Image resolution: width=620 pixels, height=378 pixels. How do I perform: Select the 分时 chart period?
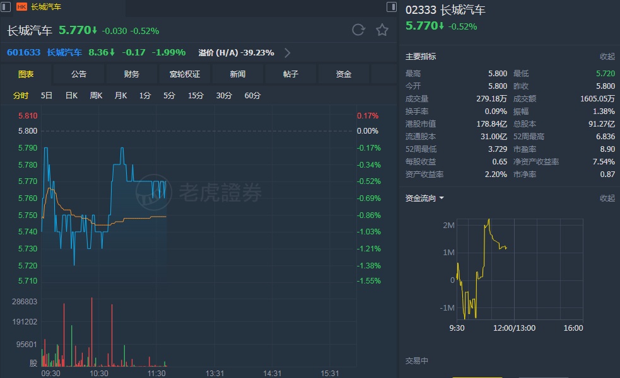pyautogui.click(x=21, y=96)
